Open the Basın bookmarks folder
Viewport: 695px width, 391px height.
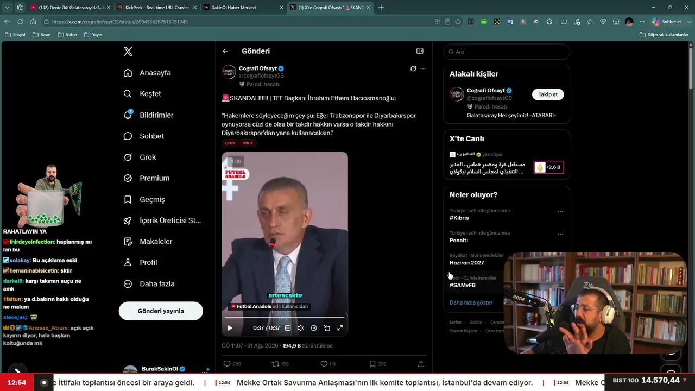coord(42,35)
